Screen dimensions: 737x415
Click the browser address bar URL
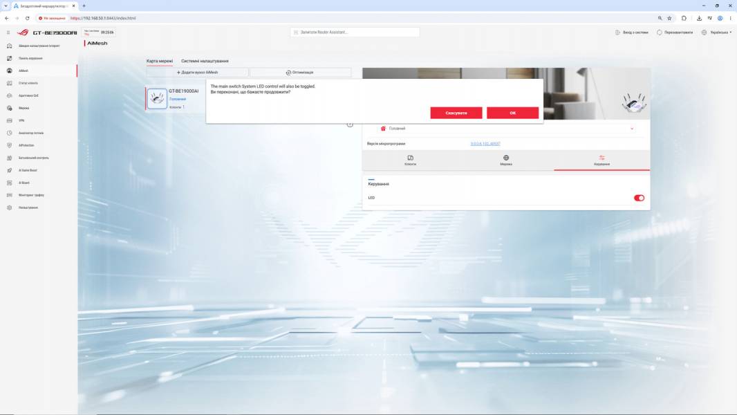103,19
